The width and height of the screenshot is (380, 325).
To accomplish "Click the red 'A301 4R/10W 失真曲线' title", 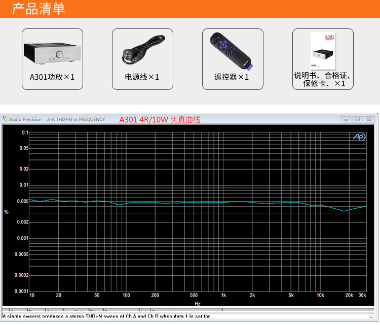I will pos(160,120).
